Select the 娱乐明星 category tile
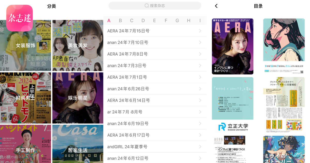 pyautogui.click(x=78, y=98)
